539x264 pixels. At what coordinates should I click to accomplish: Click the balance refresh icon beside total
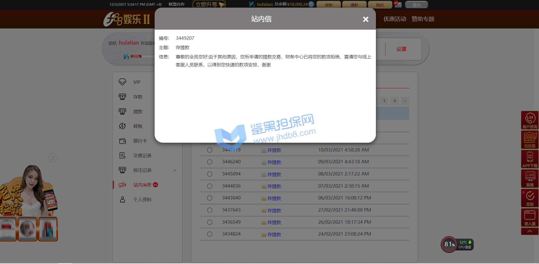(x=311, y=4)
